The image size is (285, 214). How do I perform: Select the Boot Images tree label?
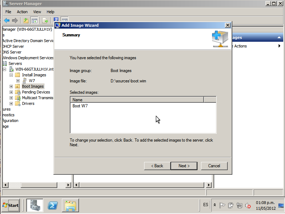click(x=33, y=86)
